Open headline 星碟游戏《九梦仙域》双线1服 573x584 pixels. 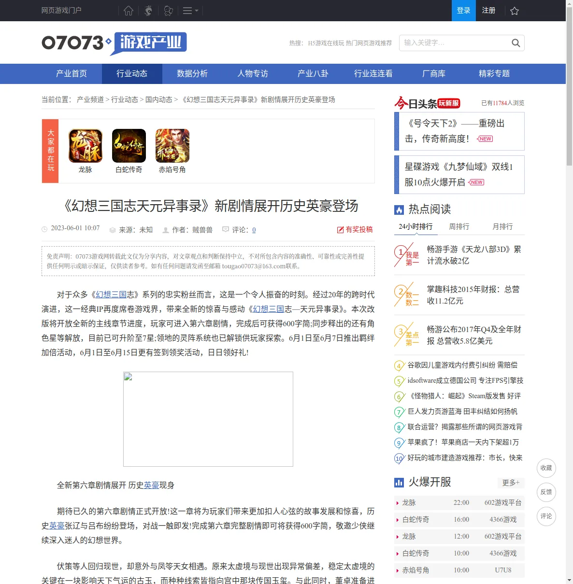[459, 175]
